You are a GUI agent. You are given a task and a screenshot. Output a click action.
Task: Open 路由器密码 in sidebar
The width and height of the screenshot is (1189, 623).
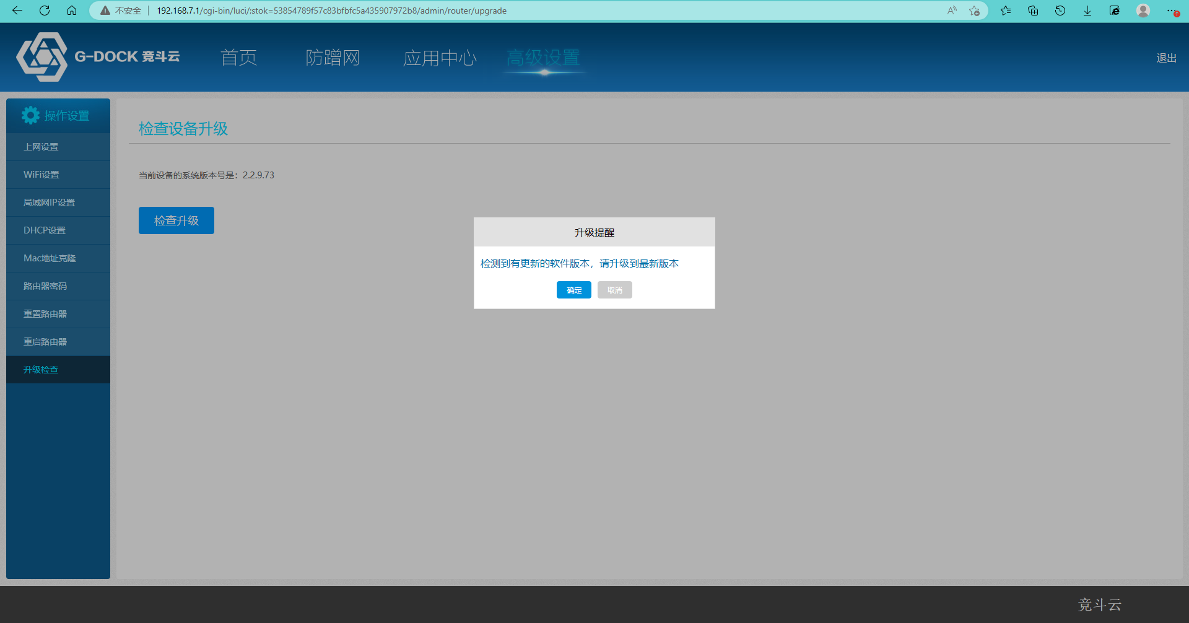(x=58, y=286)
